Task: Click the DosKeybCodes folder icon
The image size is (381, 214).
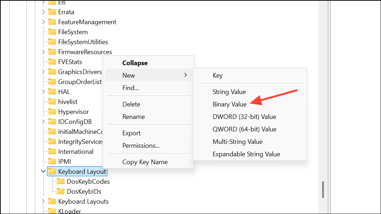Action: pos(61,181)
